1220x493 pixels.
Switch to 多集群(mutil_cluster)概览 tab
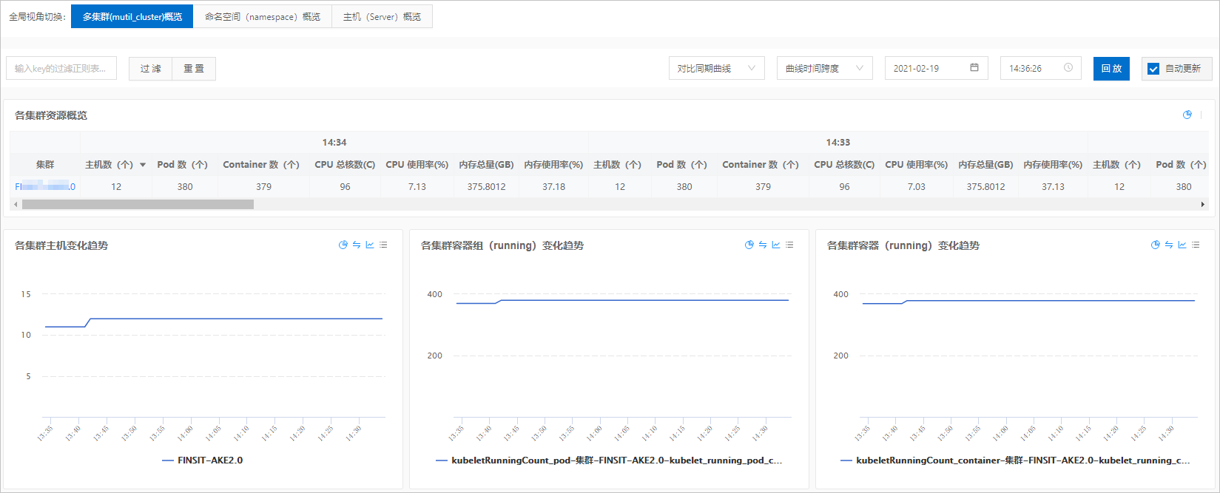coord(132,16)
